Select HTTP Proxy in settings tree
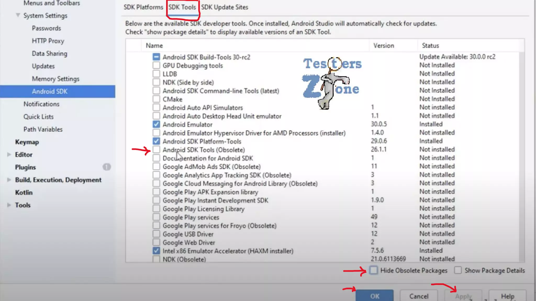 tap(48, 41)
